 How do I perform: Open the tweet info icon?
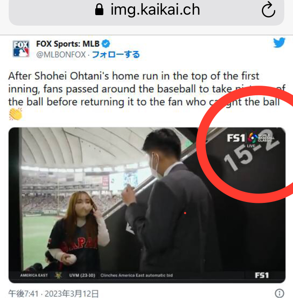pyautogui.click(x=280, y=293)
